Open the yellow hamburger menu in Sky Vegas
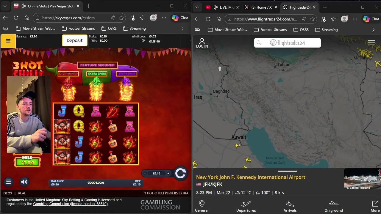Viewport: 381px width, 214px height. [x=8, y=41]
